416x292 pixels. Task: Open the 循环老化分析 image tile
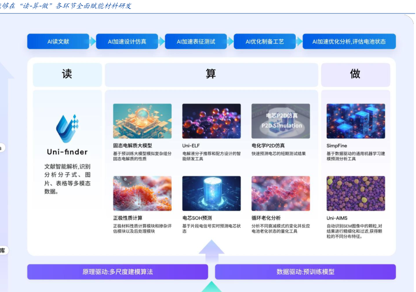[x=281, y=193]
